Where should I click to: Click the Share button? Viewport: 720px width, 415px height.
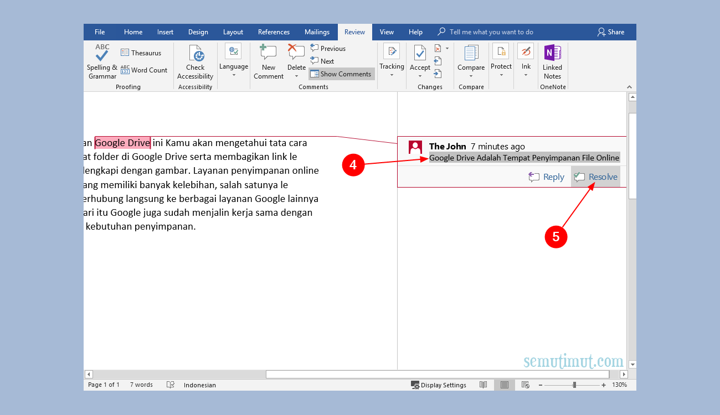(611, 32)
